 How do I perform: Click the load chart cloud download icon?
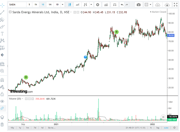158,5
